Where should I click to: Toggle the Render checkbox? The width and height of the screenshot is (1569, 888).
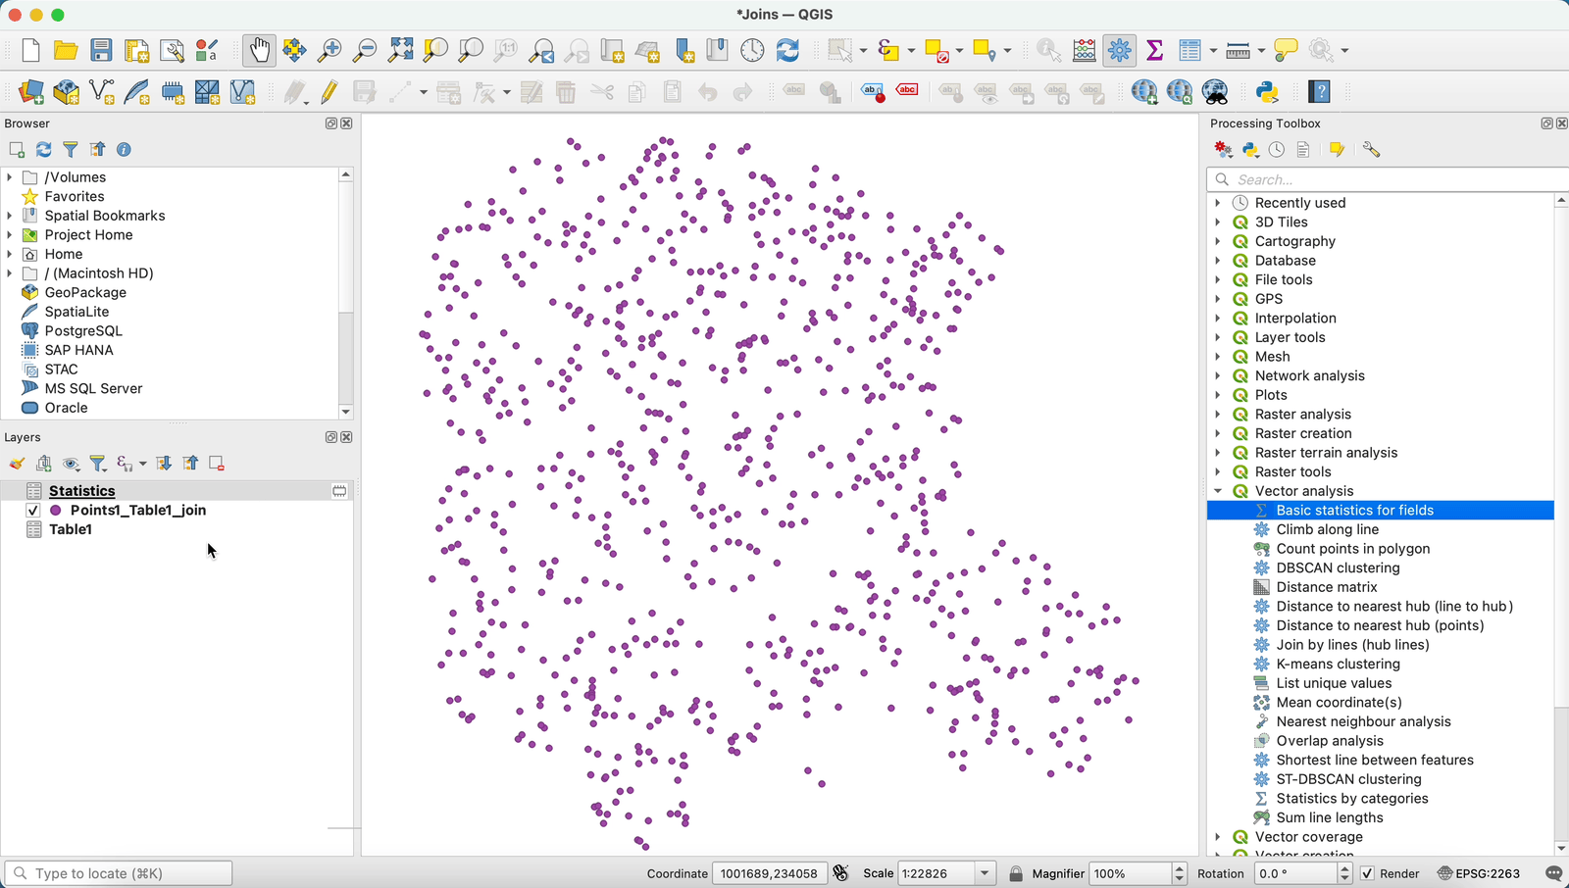(1367, 873)
